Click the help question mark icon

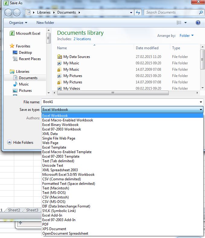tap(198, 23)
